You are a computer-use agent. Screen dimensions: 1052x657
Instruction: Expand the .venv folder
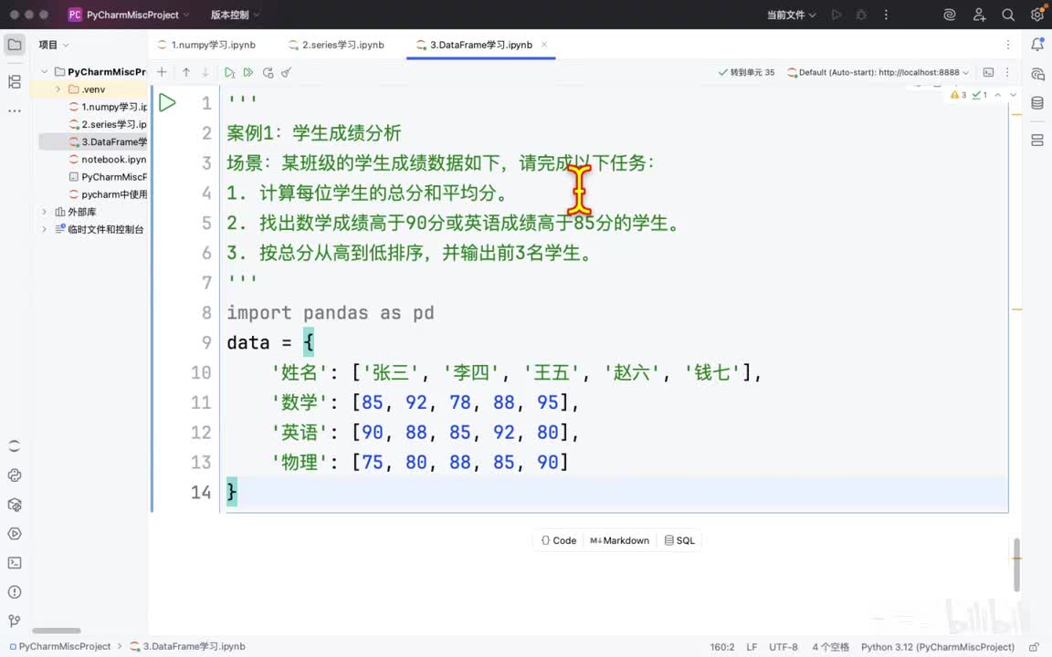point(58,89)
